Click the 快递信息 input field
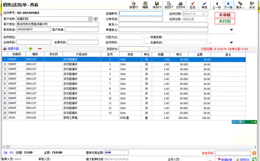Viewport: 260px width, 161px height. point(185,37)
